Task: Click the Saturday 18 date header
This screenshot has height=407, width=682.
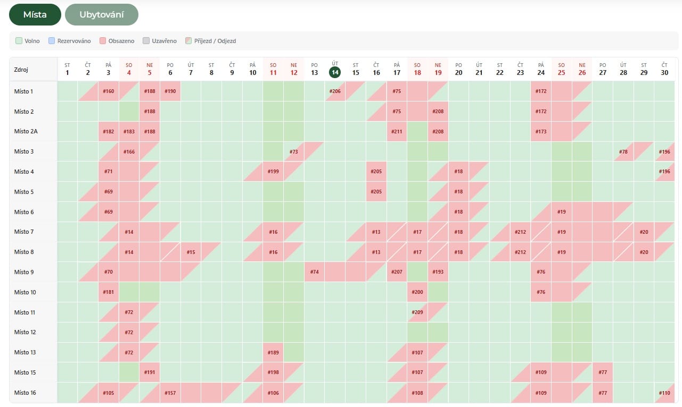Action: (x=417, y=70)
